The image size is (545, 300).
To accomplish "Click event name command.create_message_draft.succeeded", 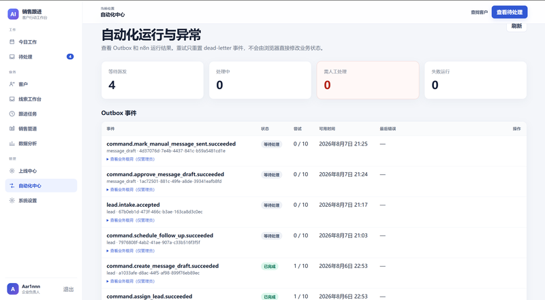I will pyautogui.click(x=163, y=266).
